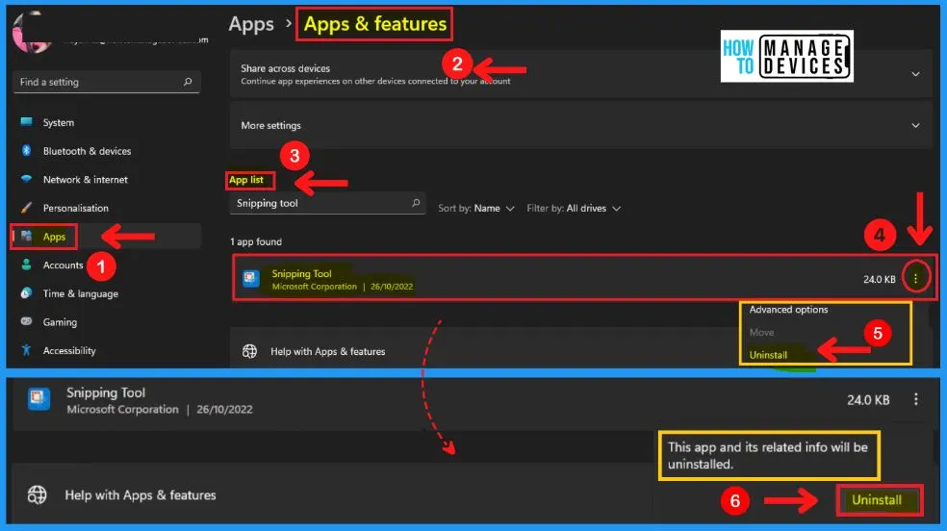Open Help with Apps & features lower link

[x=141, y=494]
